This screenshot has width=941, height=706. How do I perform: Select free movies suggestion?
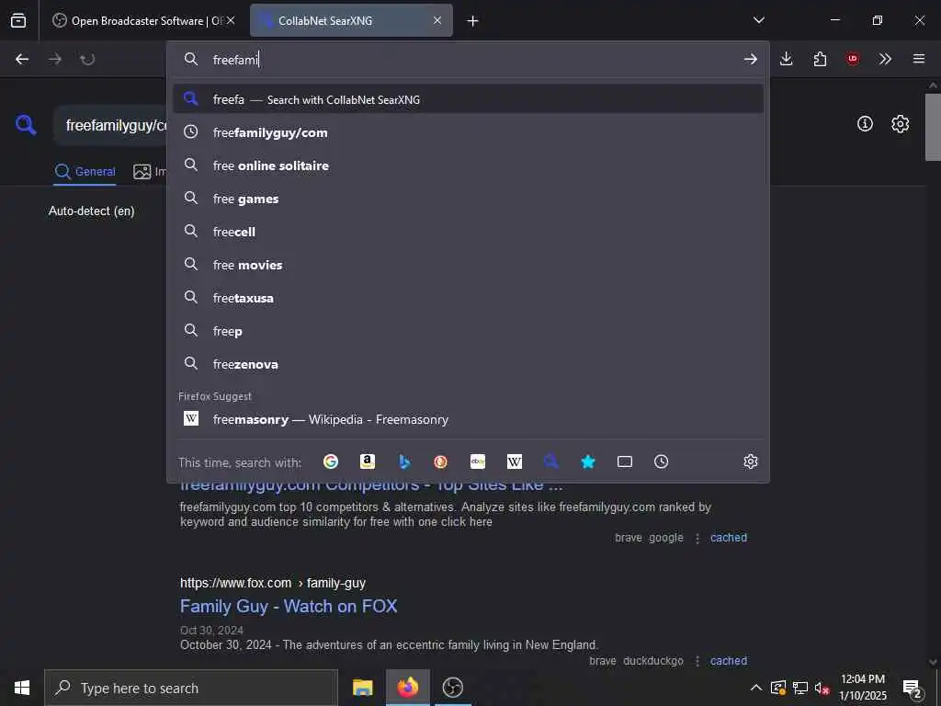468,264
